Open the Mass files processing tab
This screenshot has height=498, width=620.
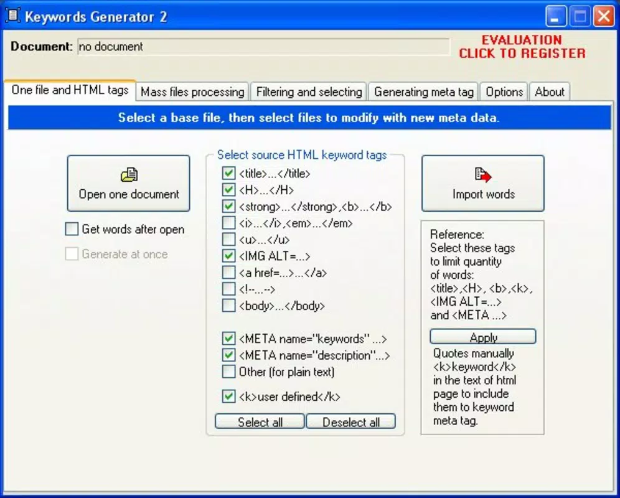coord(192,92)
